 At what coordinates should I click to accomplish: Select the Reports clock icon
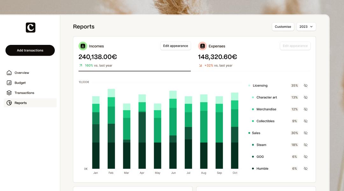(x=10, y=103)
